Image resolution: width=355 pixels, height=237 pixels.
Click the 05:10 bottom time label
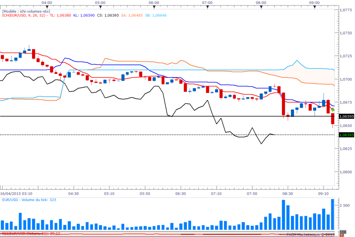click(x=109, y=194)
